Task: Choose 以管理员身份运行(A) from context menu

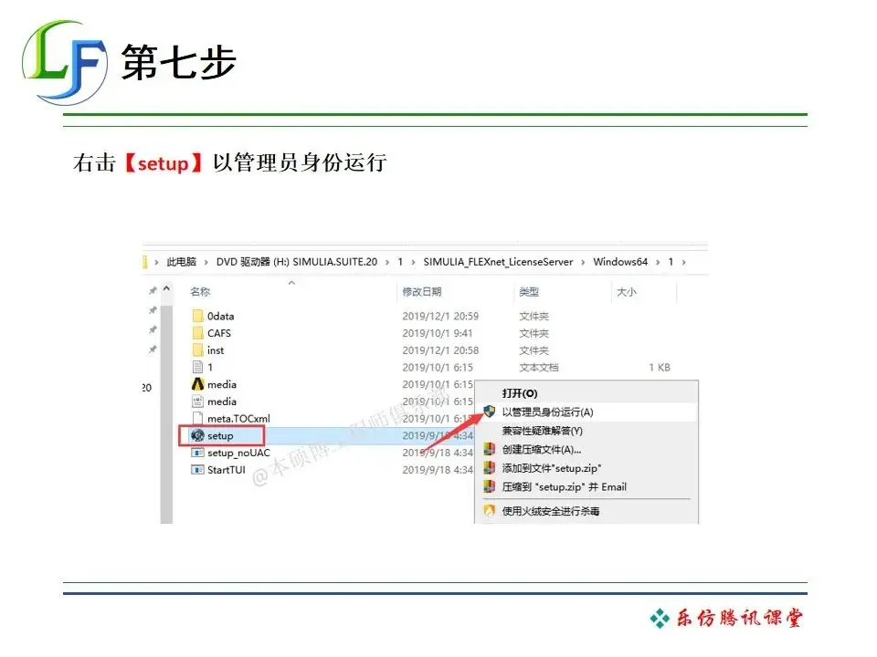Action: click(547, 412)
